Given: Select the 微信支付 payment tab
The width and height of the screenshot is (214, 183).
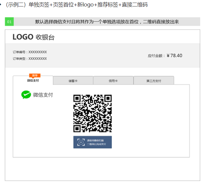Looking at the screenshot, I should (x=33, y=80).
